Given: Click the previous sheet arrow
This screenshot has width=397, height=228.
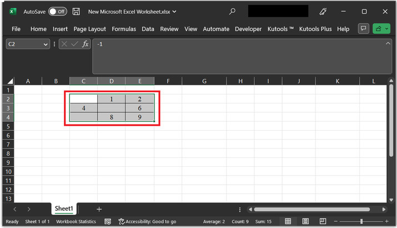Looking at the screenshot, I should (14, 209).
